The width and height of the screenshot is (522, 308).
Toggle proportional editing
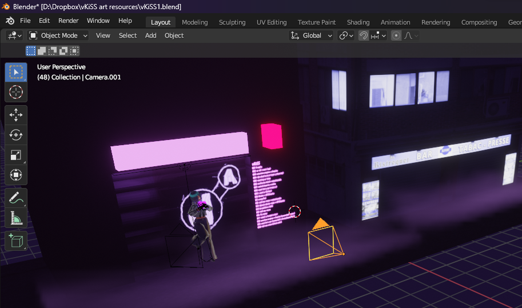click(396, 35)
